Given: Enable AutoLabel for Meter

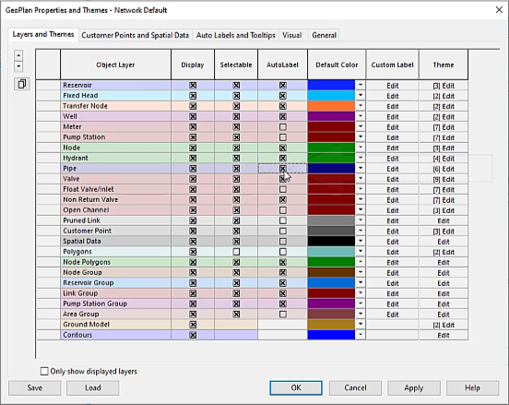Looking at the screenshot, I should click(283, 127).
